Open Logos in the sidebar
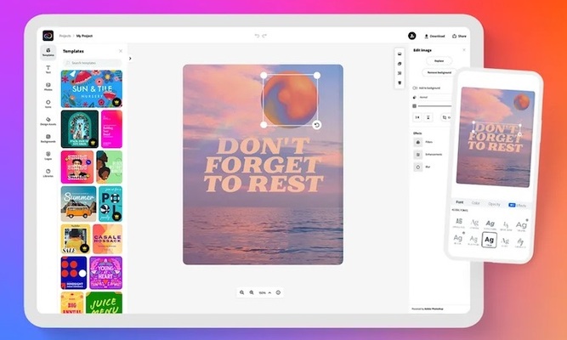 click(48, 156)
